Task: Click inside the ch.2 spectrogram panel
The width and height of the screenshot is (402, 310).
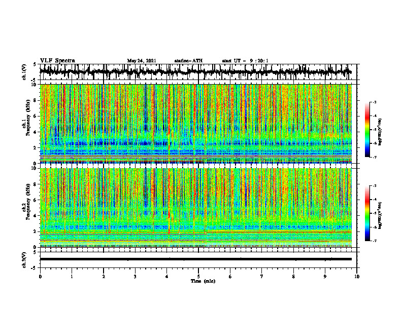Action: point(195,208)
